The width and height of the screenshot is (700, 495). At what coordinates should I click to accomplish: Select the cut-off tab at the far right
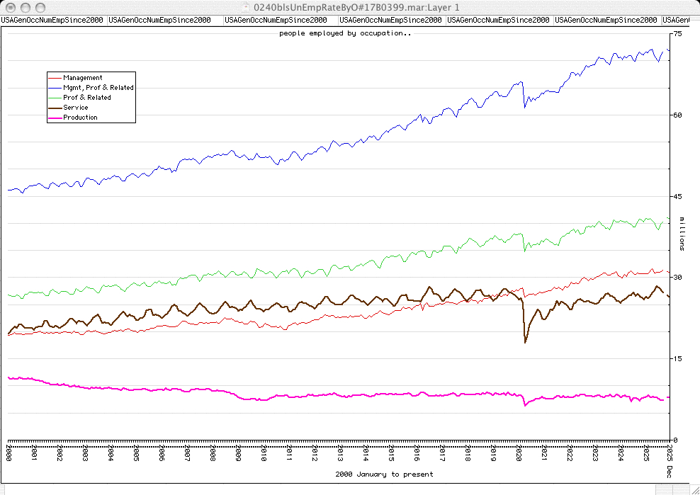[680, 20]
